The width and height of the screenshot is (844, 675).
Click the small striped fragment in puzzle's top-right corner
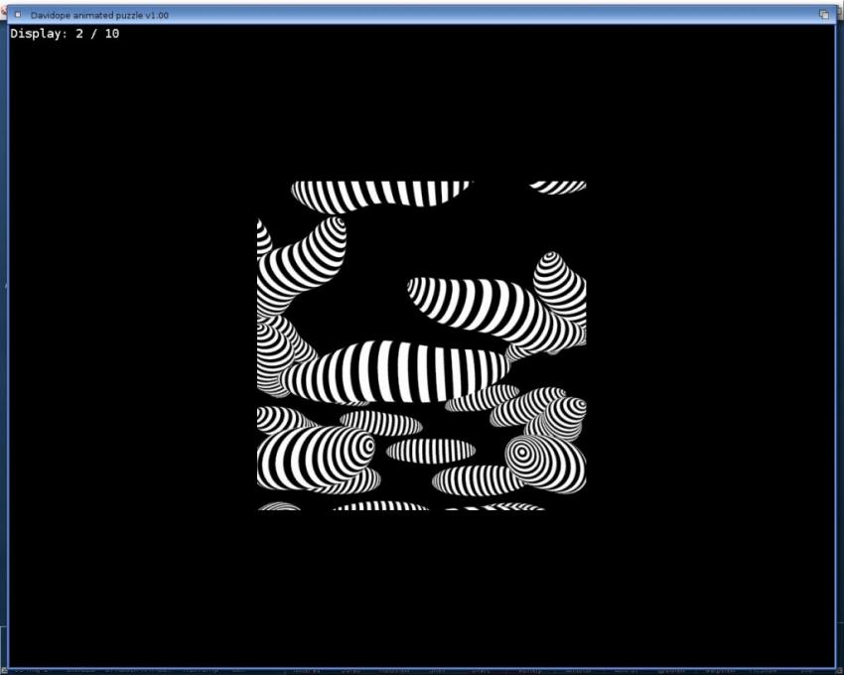click(x=558, y=187)
